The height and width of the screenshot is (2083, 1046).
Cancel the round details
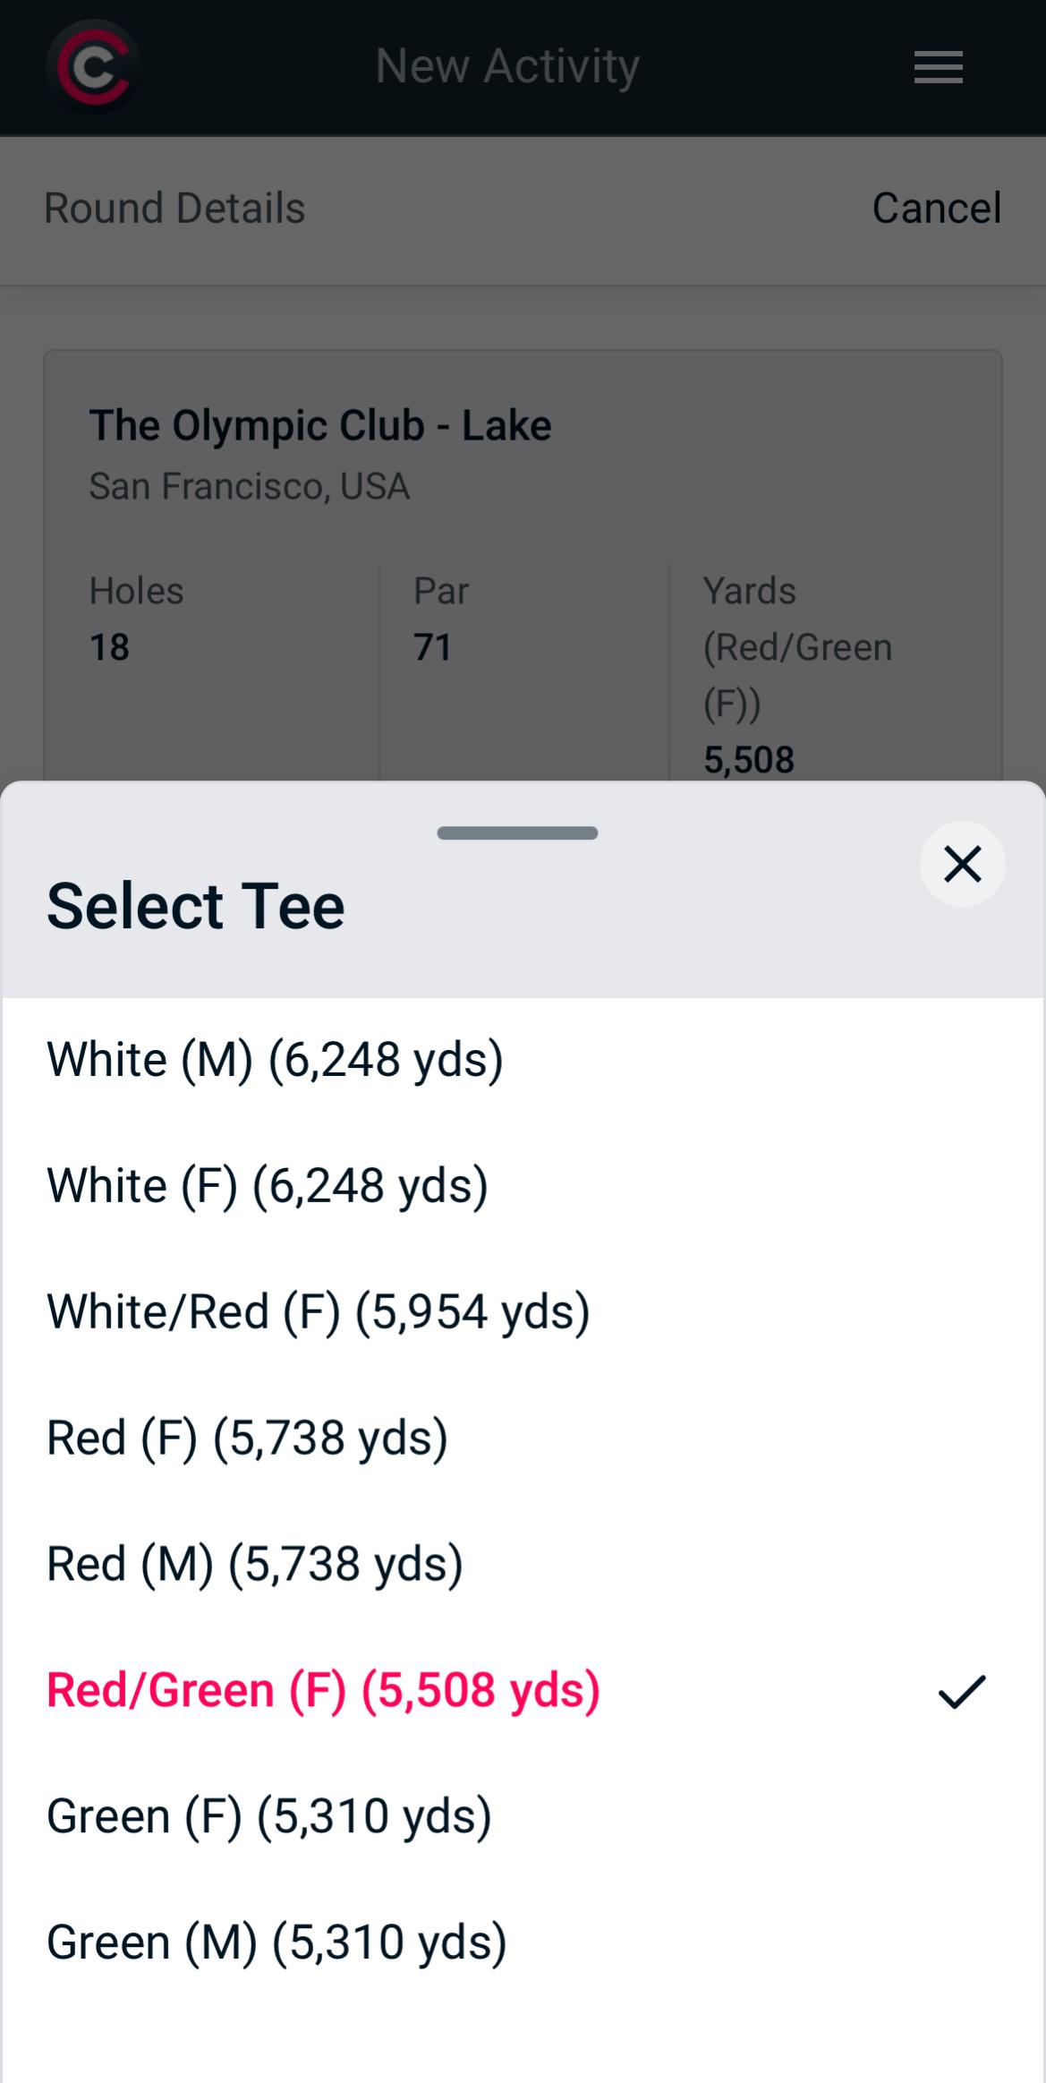(x=936, y=209)
